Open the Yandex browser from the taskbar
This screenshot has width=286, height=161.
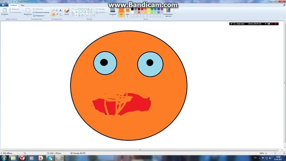pyautogui.click(x=22, y=158)
